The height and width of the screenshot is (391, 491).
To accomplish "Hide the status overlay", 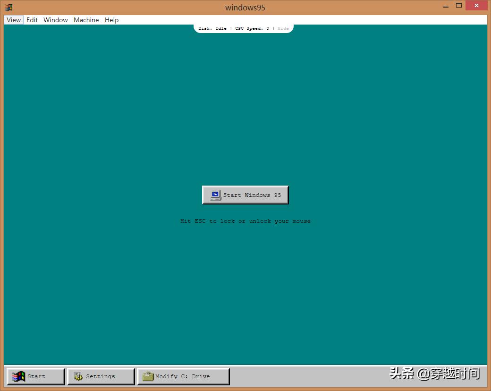I will point(283,28).
